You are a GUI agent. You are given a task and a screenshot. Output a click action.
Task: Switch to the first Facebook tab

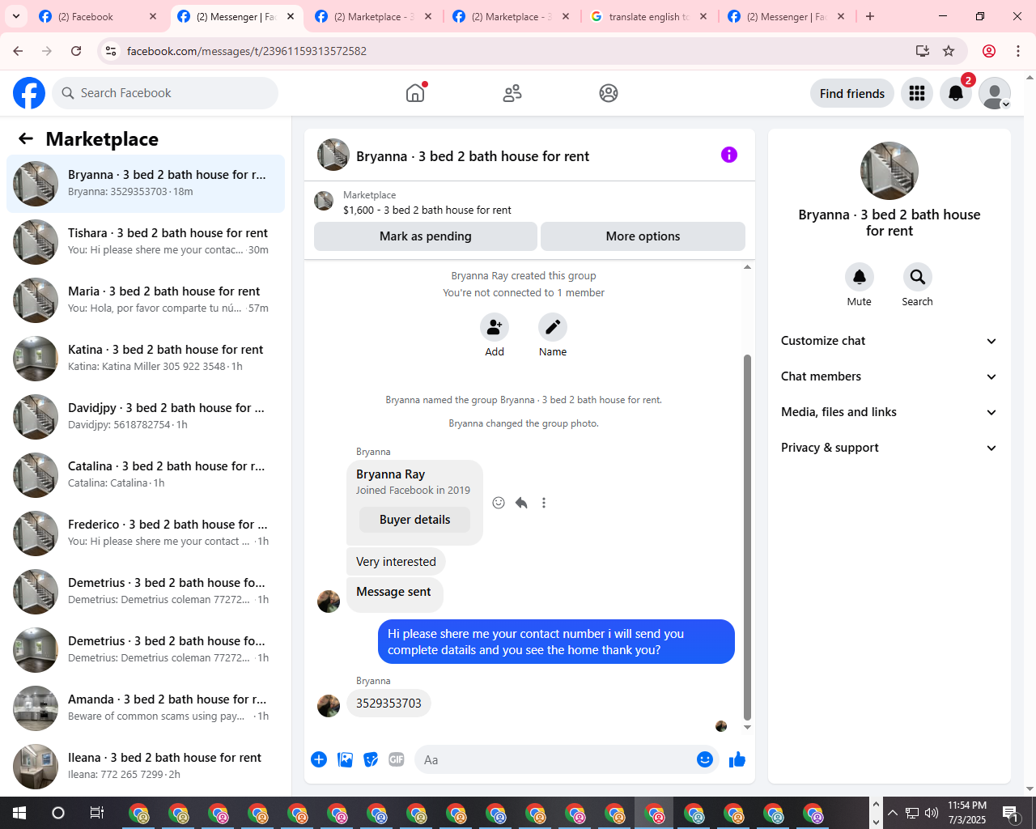[98, 16]
